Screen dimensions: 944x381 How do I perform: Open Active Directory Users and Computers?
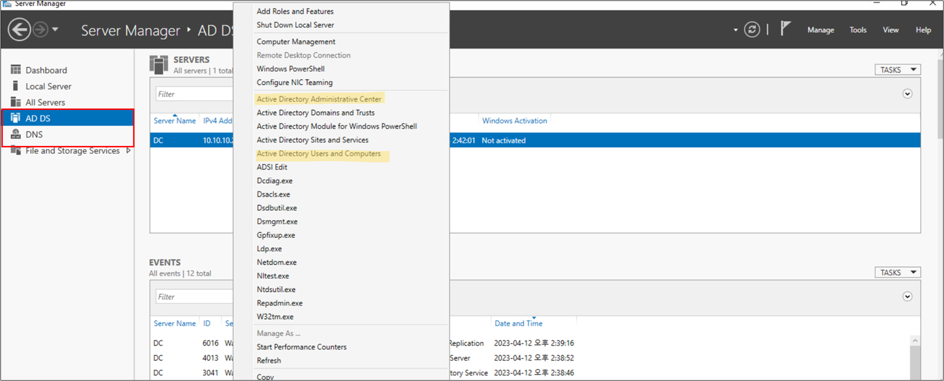(318, 154)
